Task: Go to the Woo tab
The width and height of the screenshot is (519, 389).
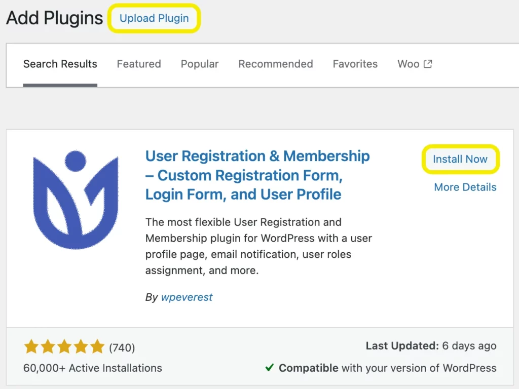Action: pos(415,64)
